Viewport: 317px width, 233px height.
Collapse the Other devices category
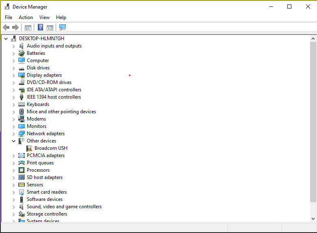pyautogui.click(x=13, y=141)
